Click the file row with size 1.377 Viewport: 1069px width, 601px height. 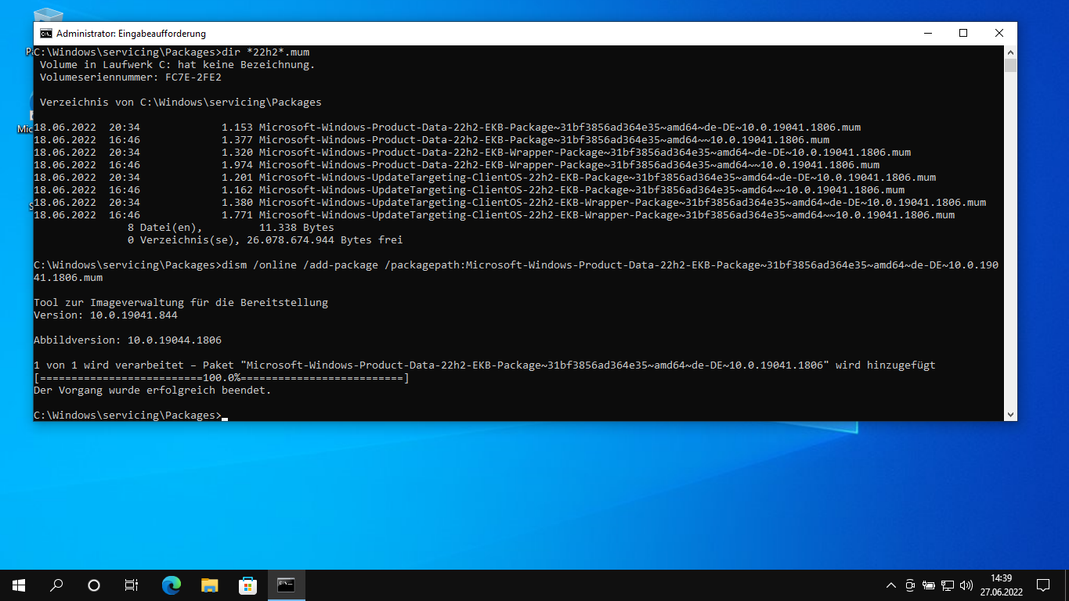[432, 140]
